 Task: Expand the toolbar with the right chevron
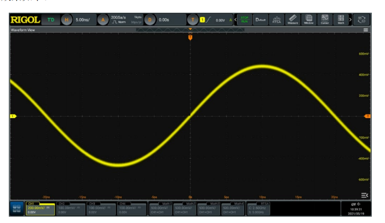[x=350, y=20]
